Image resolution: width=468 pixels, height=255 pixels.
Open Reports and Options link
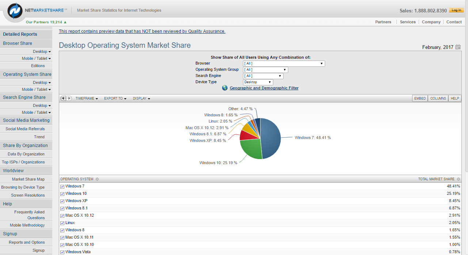point(27,242)
